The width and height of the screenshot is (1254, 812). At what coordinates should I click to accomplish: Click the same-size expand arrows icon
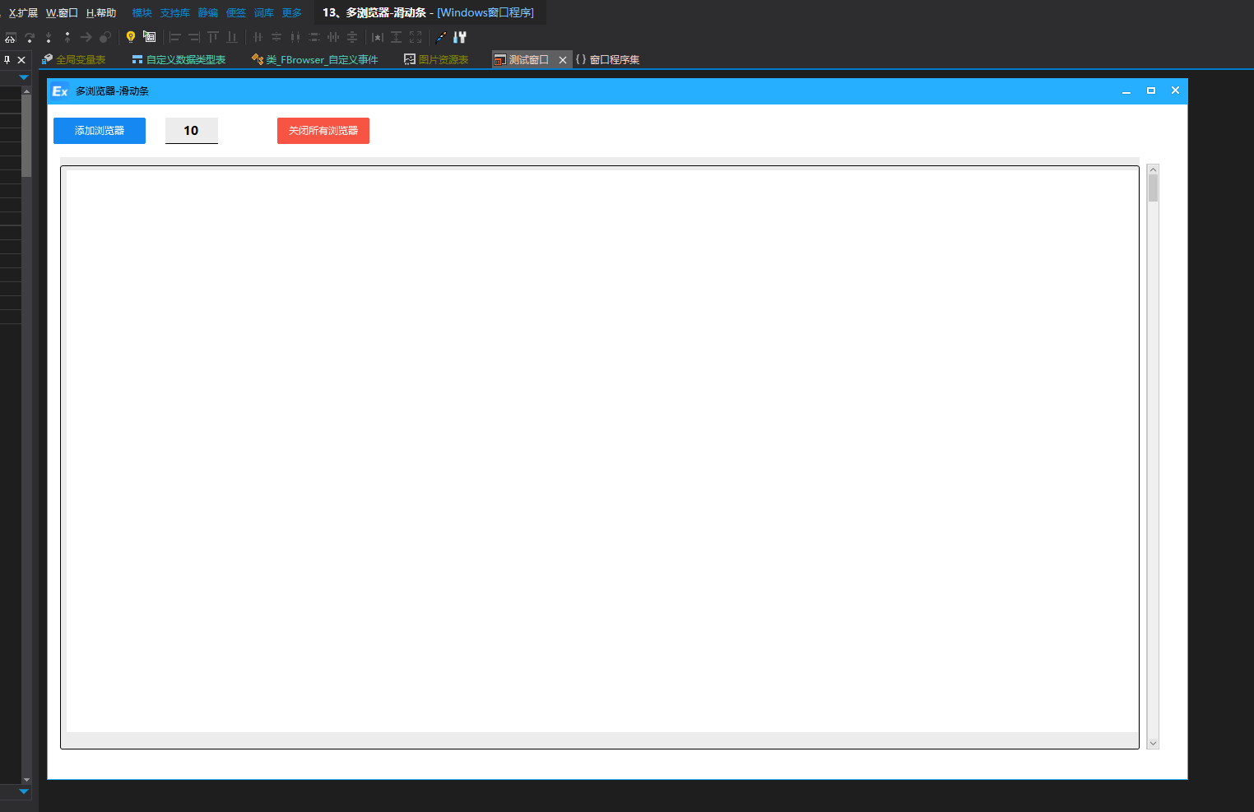(416, 37)
